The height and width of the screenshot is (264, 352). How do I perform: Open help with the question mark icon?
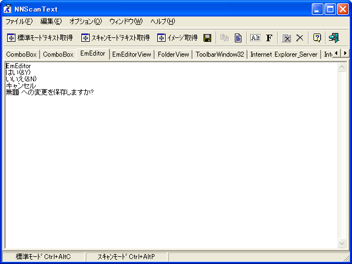(x=317, y=38)
